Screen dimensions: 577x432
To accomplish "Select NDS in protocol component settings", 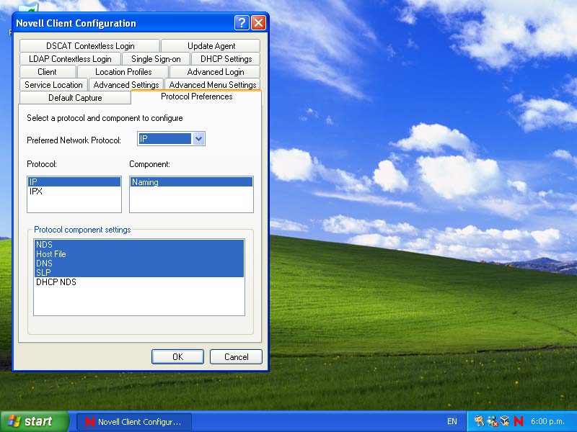I will coord(139,245).
